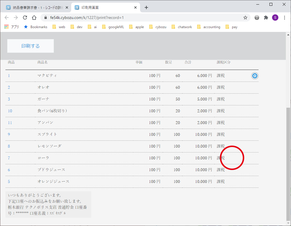Open product link 10

coord(10,111)
